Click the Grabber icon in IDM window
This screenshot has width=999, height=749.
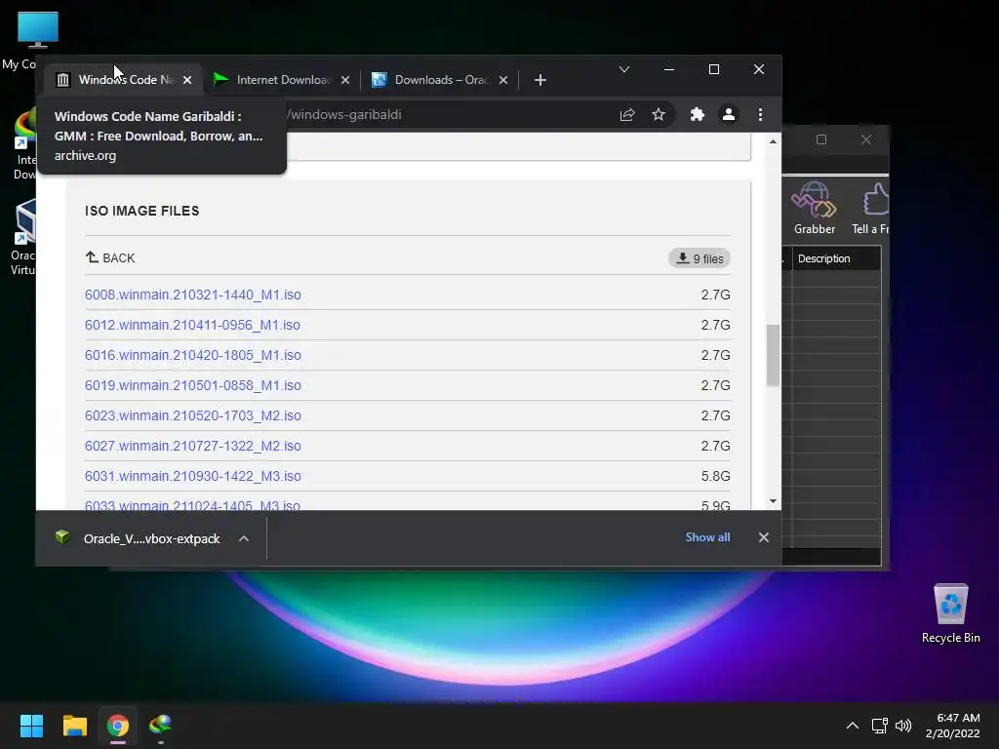[x=815, y=209]
